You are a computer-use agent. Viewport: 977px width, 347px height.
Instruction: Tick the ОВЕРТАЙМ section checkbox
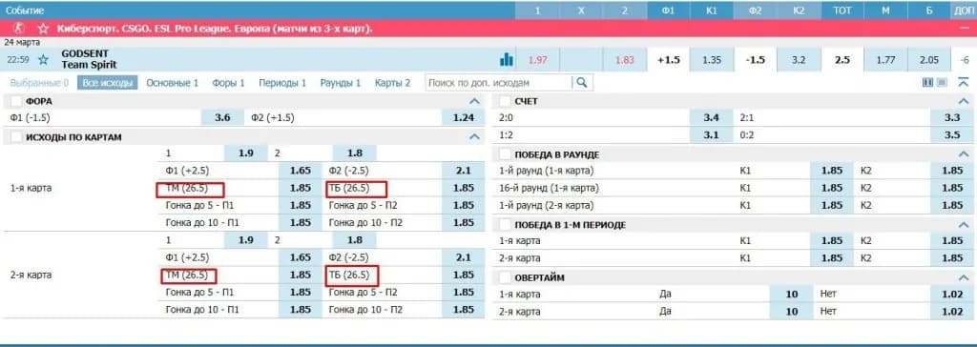pyautogui.click(x=505, y=277)
